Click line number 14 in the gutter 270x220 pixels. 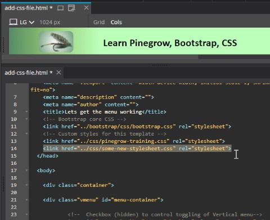[x=13, y=149]
